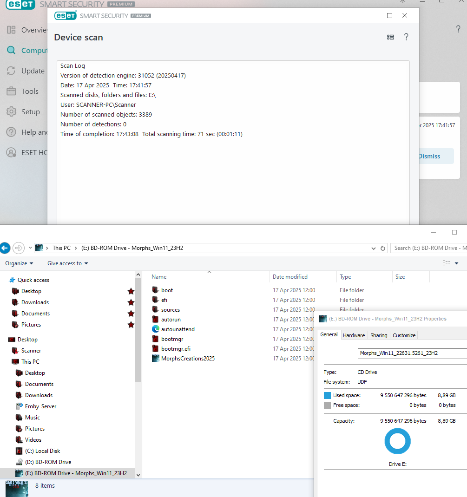Open the Setup gear icon in ESET
The height and width of the screenshot is (497, 467).
click(11, 111)
